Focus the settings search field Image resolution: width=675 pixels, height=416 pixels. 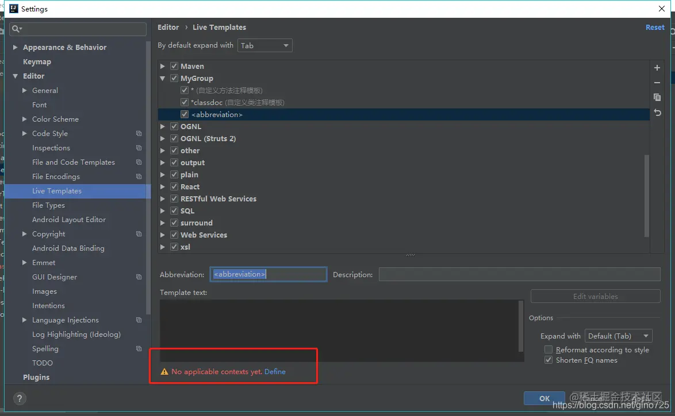coord(78,29)
